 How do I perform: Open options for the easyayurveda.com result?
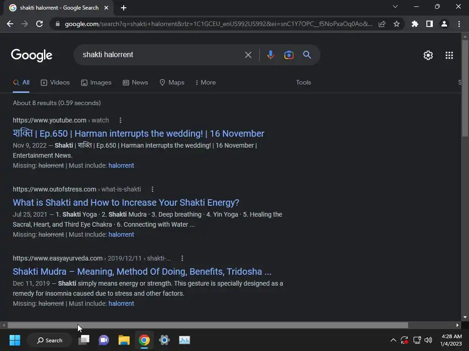point(182,258)
